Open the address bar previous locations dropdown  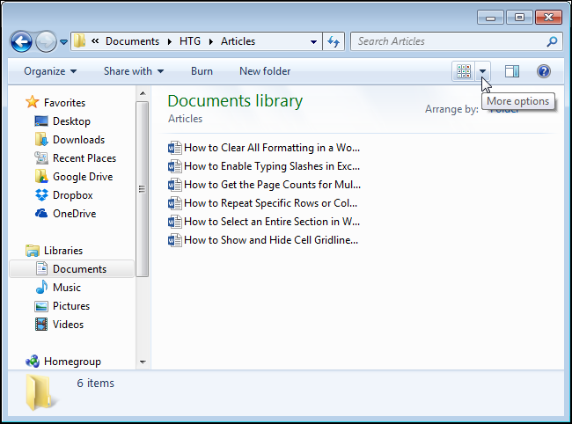[x=313, y=42]
